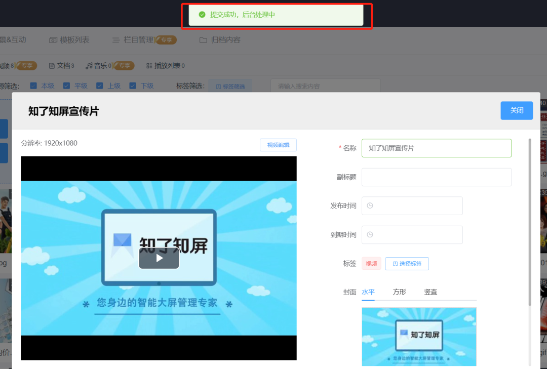Image resolution: width=547 pixels, height=369 pixels.
Task: Click the play button on the video preview
Action: click(x=159, y=258)
